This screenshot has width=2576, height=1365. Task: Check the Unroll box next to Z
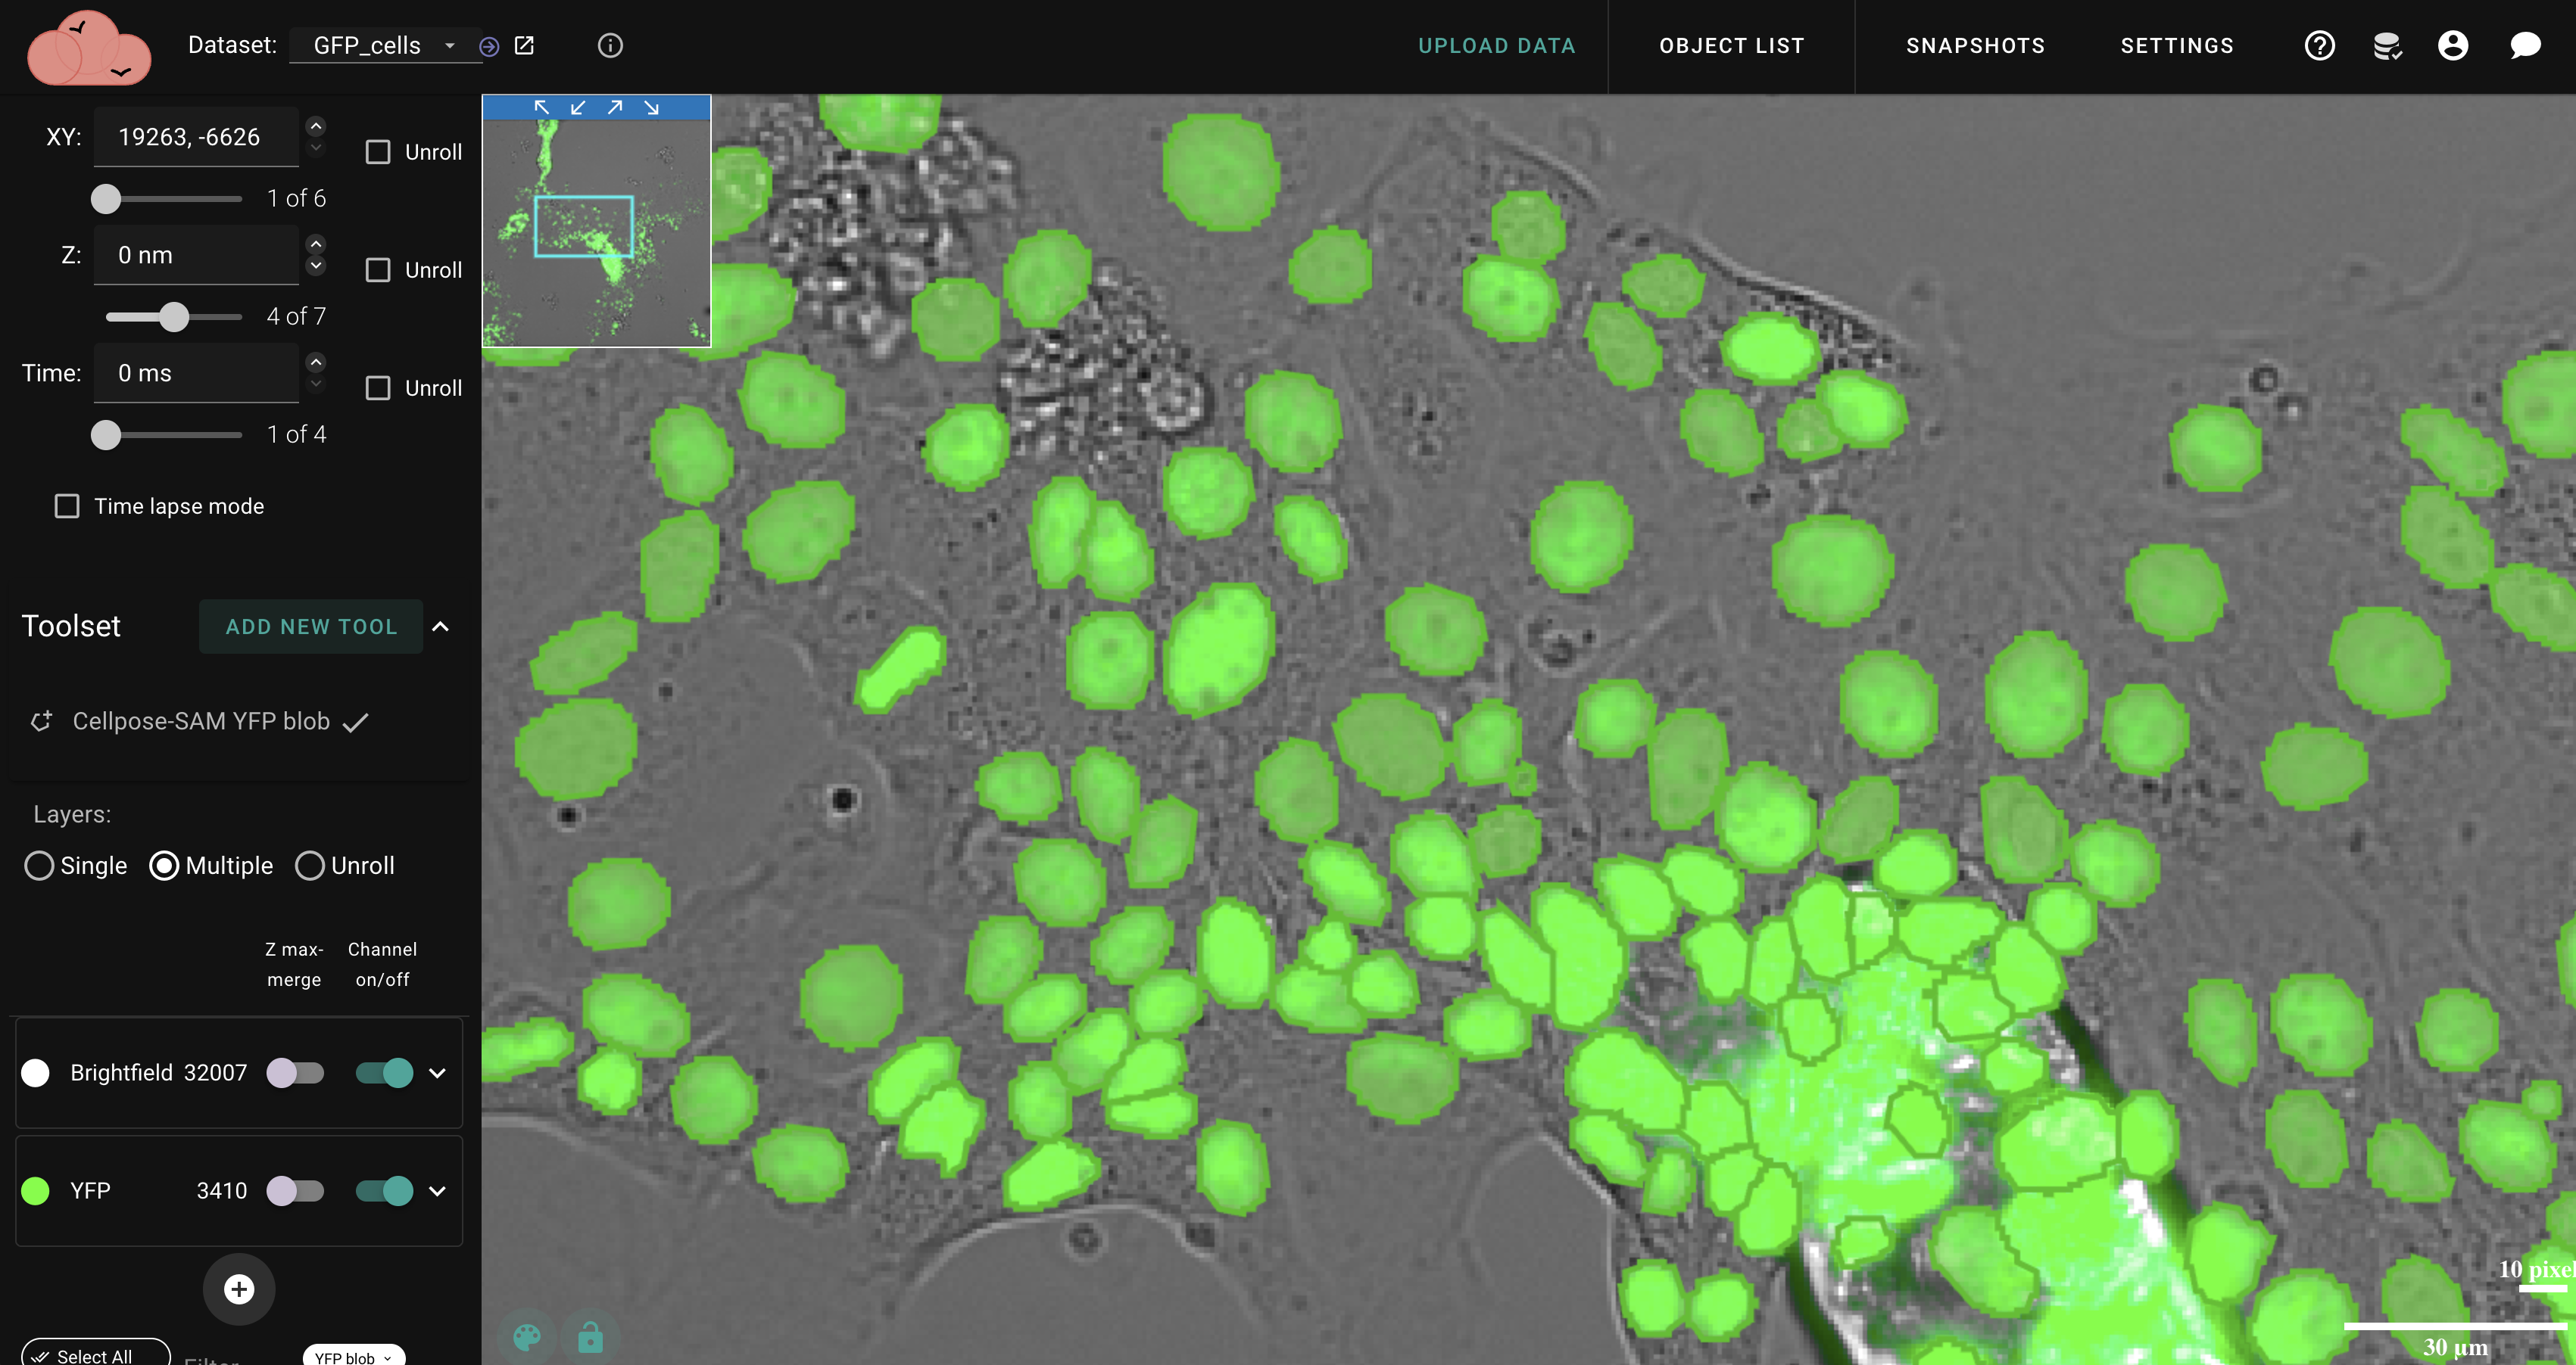coord(379,270)
